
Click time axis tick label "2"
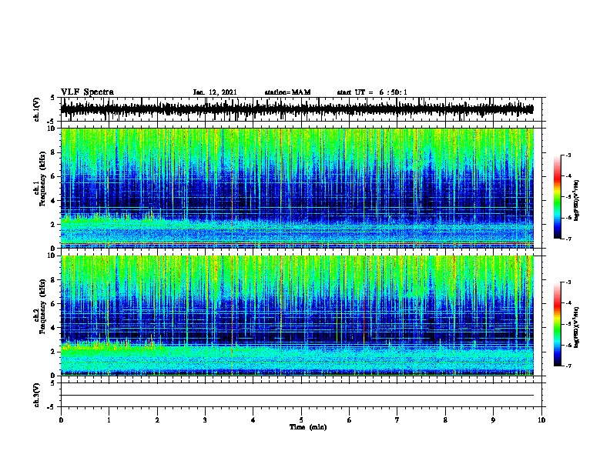click(x=157, y=420)
